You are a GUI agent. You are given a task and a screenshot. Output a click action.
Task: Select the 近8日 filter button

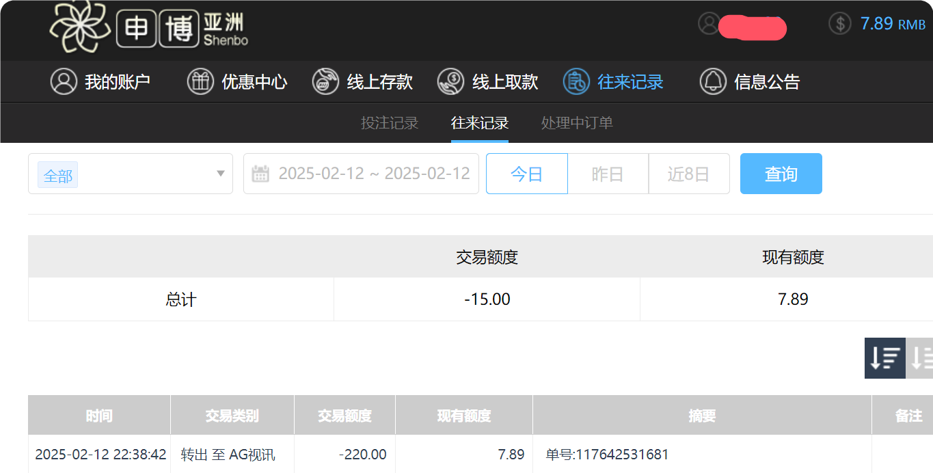pos(688,174)
